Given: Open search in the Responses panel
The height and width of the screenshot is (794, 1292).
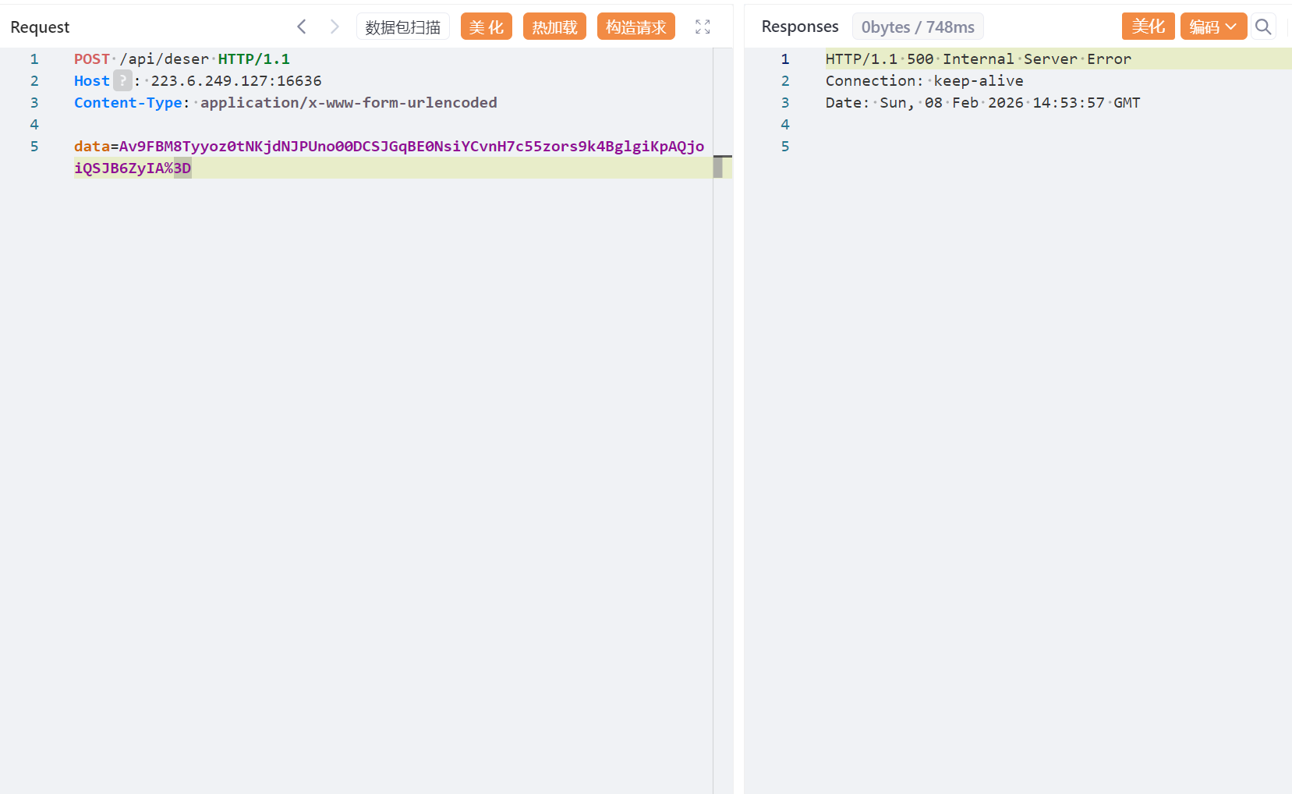Looking at the screenshot, I should tap(1263, 27).
